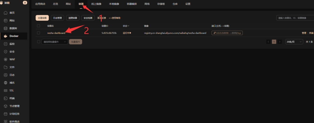Click the 端口(主机-->容器) column header

(220, 26)
